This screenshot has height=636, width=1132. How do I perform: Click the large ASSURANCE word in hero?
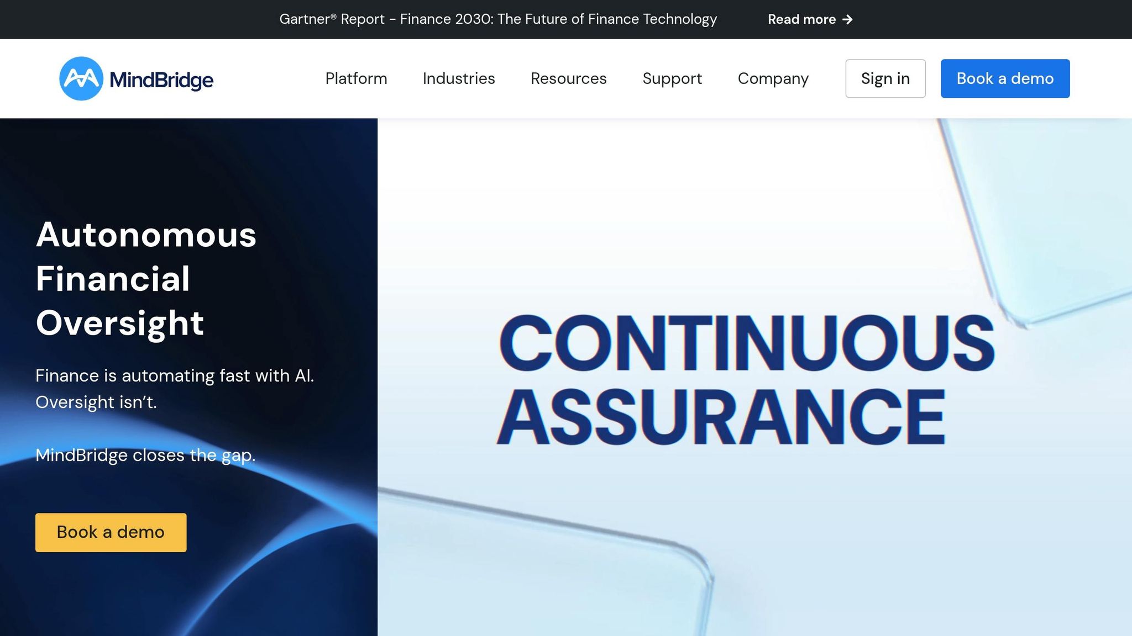(721, 417)
